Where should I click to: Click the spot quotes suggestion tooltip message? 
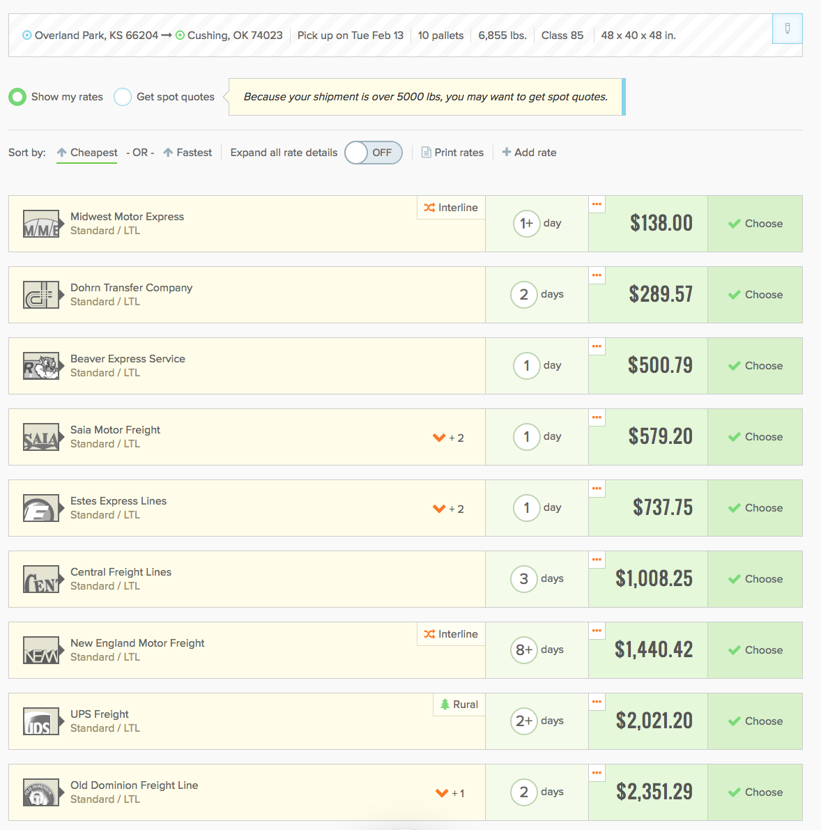(426, 97)
